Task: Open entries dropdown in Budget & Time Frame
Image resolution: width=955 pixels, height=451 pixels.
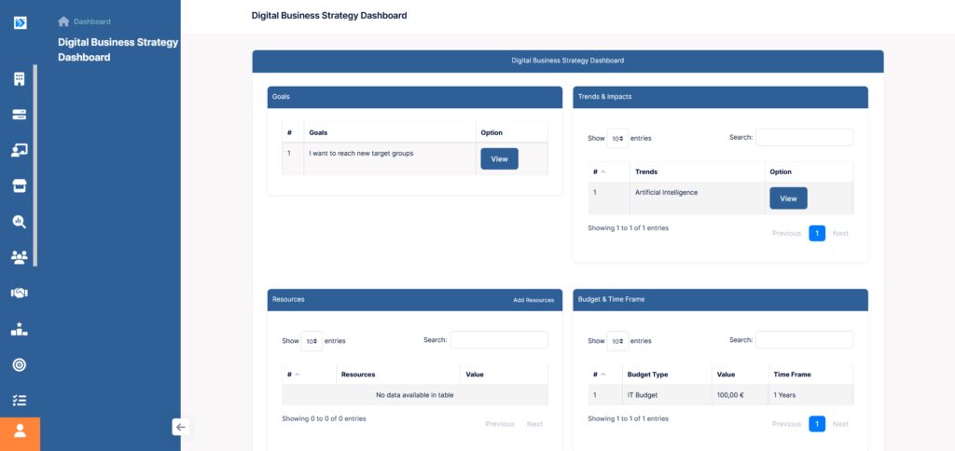Action: pos(617,341)
